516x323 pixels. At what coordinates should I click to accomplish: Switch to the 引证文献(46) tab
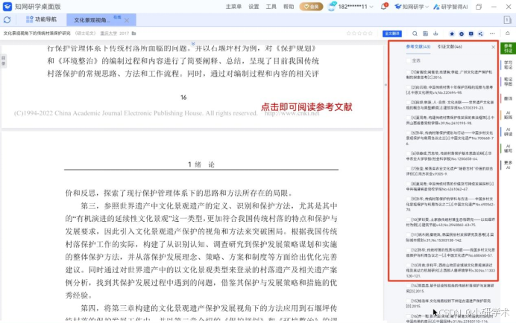[x=450, y=47]
